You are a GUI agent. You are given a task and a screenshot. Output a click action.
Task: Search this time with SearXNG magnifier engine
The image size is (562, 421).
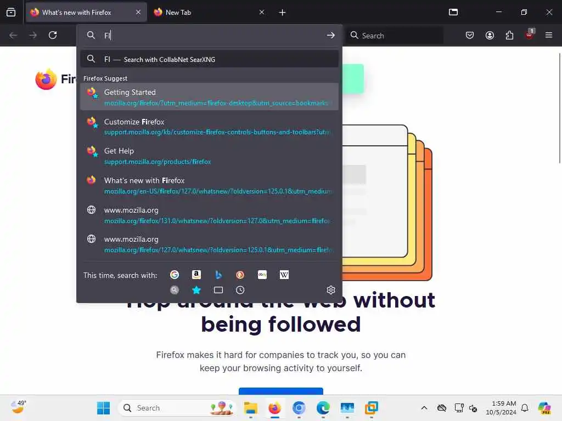(x=175, y=290)
